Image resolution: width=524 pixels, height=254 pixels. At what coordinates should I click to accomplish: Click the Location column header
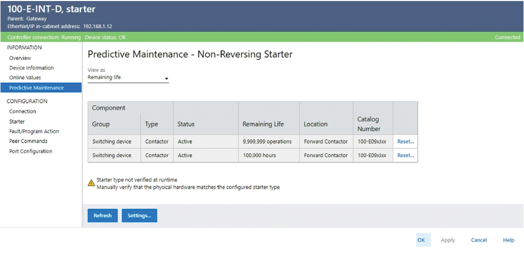(315, 124)
